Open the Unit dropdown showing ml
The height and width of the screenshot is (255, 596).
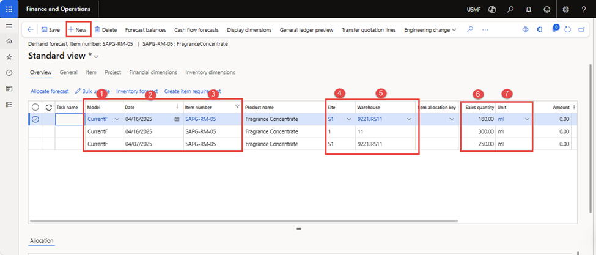[x=528, y=119]
